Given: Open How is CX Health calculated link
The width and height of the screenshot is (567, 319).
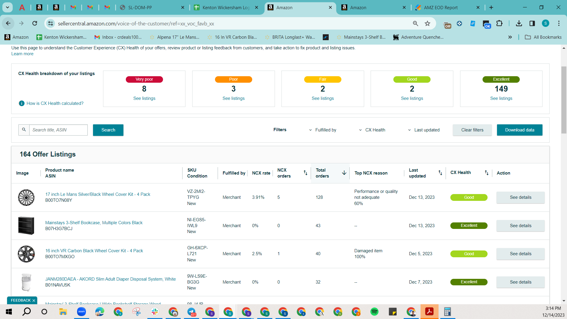Looking at the screenshot, I should (x=55, y=103).
